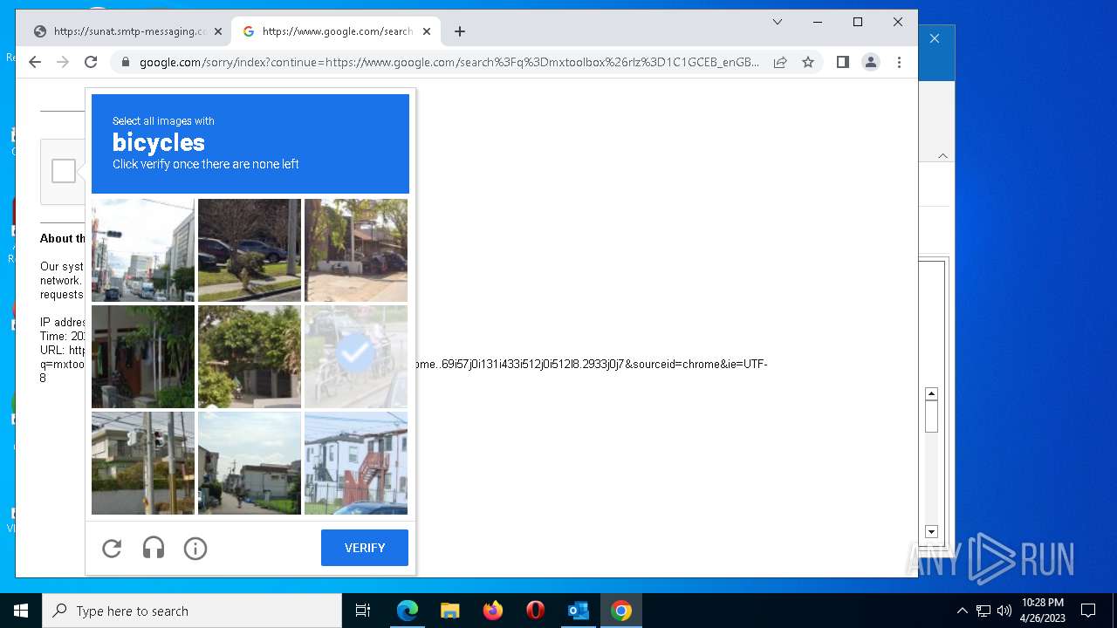1117x628 pixels.
Task: Open a new Chrome tab
Action: coord(460,31)
